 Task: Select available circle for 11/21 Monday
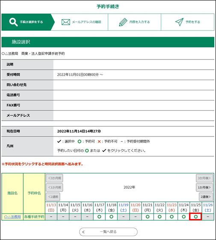(148, 217)
